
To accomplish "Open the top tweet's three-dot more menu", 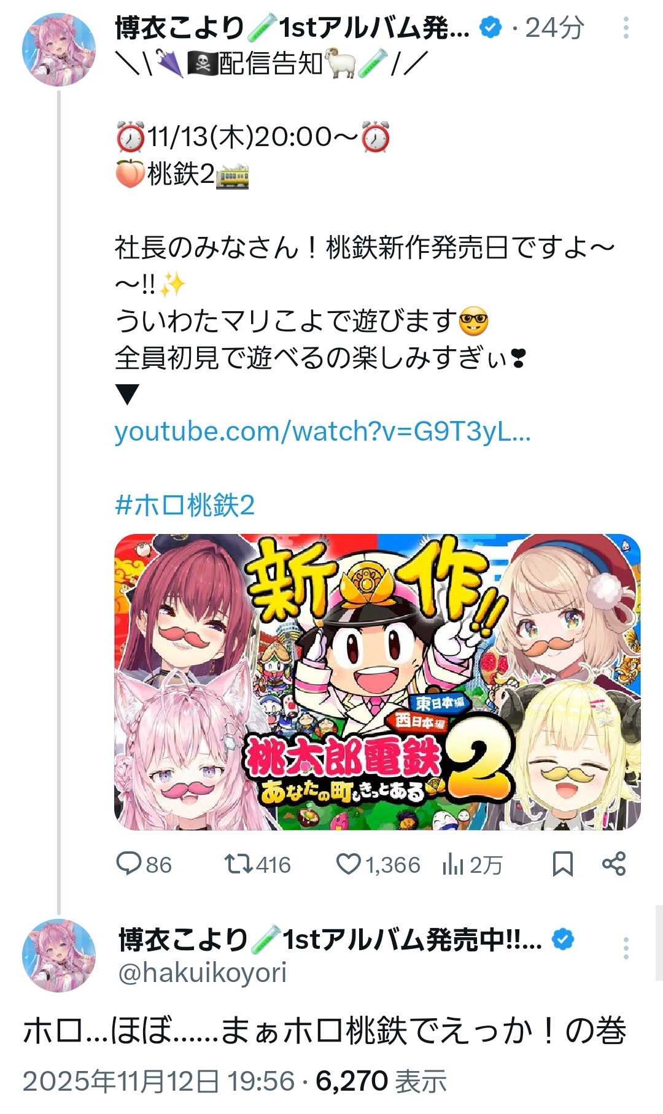I will (626, 28).
